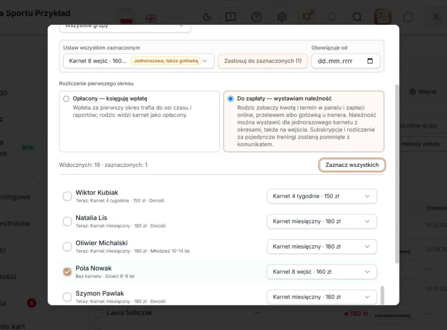Open Pola Nowak's Karnet 8 wejść dropdown
This screenshot has height=330, width=447.
[322, 272]
